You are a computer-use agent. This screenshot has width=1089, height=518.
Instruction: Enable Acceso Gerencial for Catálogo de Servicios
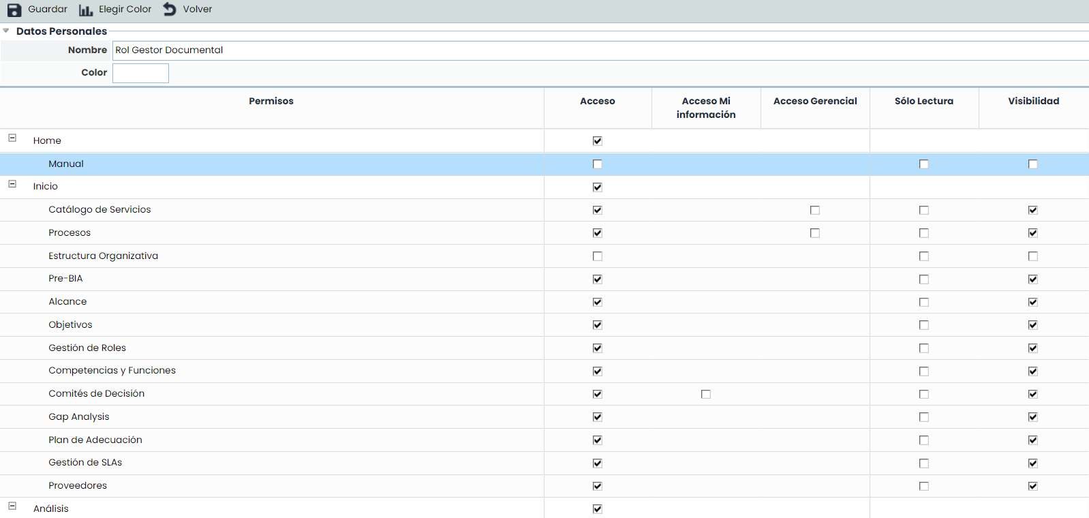[x=815, y=210]
